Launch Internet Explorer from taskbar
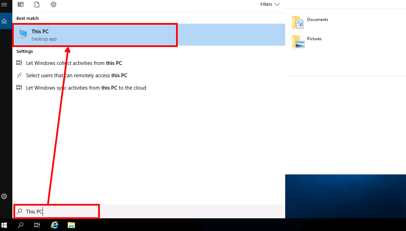The width and height of the screenshot is (406, 231). pos(54,225)
